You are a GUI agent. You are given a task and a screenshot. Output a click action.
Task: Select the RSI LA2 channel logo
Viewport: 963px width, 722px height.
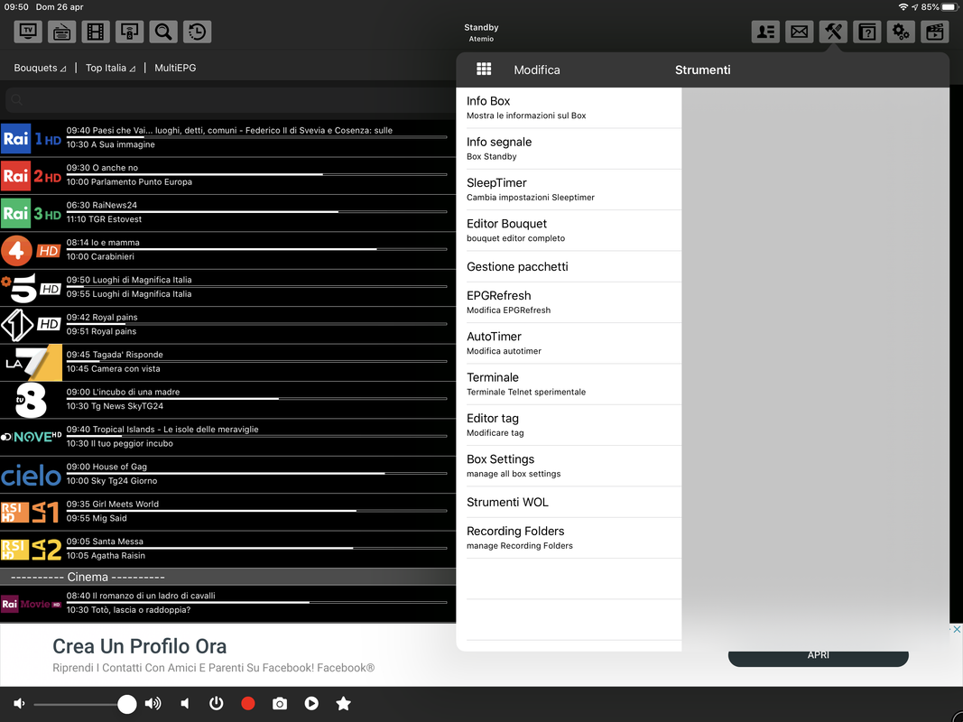32,550
